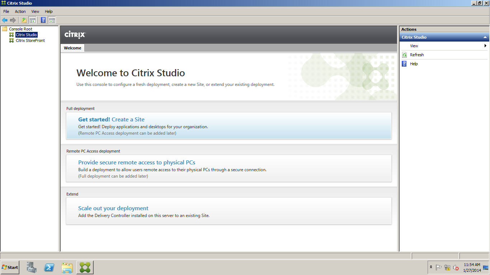The width and height of the screenshot is (490, 275).
Task: Click the Console Root tree label
Action: 20,29
